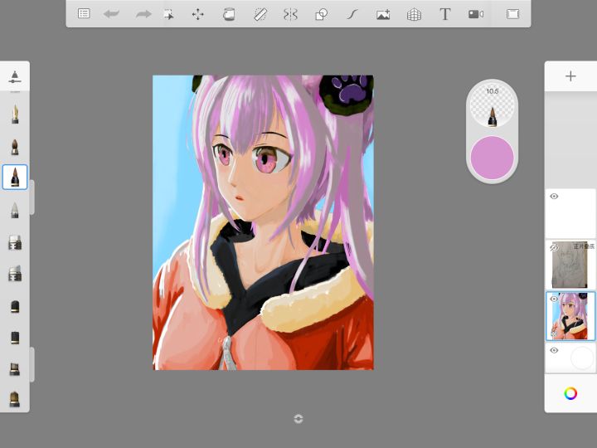Open the Brush Library at palette top
597x448 pixels.
[14, 76]
